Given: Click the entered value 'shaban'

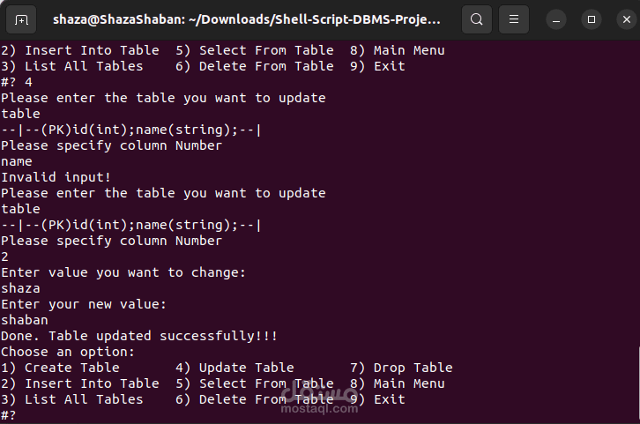Looking at the screenshot, I should pos(25,320).
